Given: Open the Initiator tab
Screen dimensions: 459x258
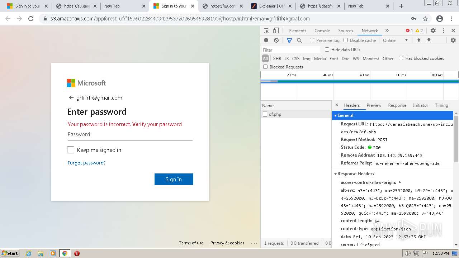Looking at the screenshot, I should pyautogui.click(x=420, y=105).
